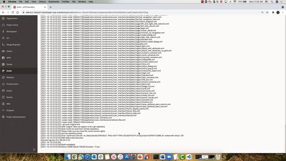Open Zoom from the Dock
Viewport: 286px width, 161px height.
[x=169, y=157]
